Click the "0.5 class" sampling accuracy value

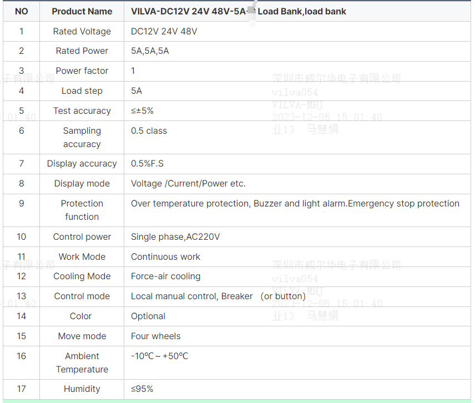(x=149, y=131)
